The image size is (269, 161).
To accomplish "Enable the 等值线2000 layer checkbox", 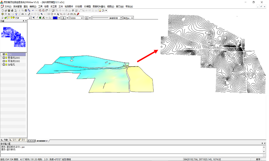I will coord(4,58).
